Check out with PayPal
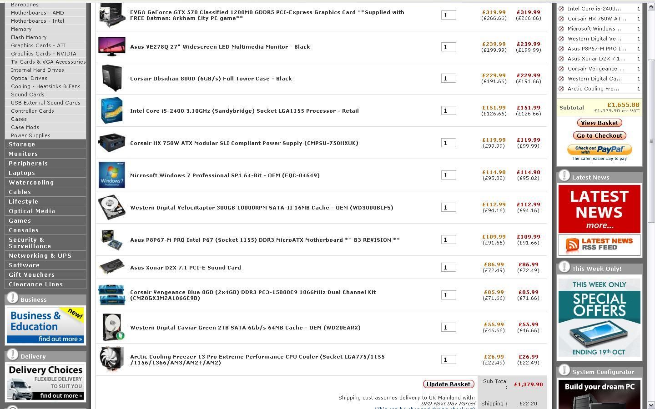The width and height of the screenshot is (655, 409). click(x=600, y=150)
